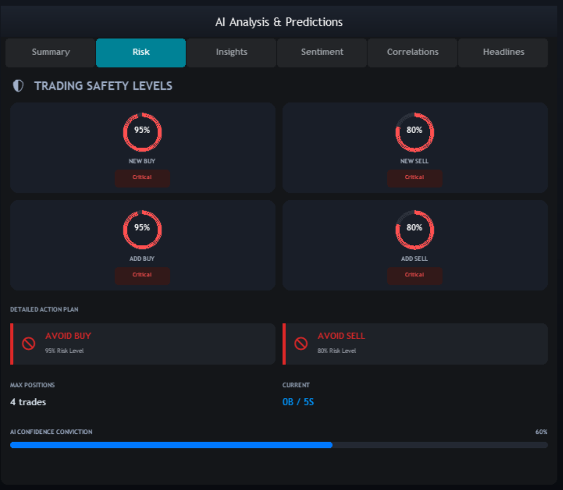Click the Critical badge under New Buy
The height and width of the screenshot is (490, 563).
click(x=142, y=178)
